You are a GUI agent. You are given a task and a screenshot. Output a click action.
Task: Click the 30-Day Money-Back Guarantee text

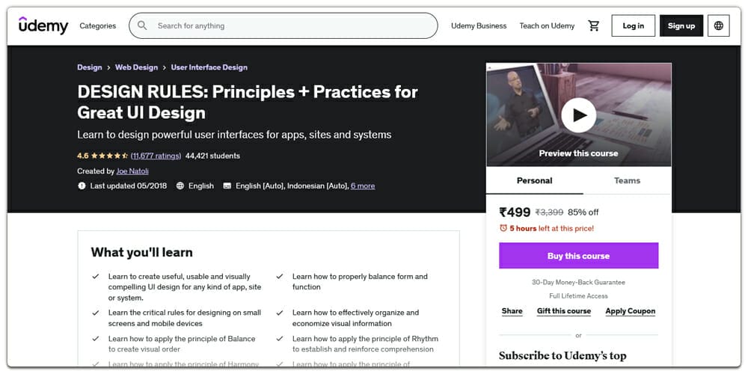(578, 282)
